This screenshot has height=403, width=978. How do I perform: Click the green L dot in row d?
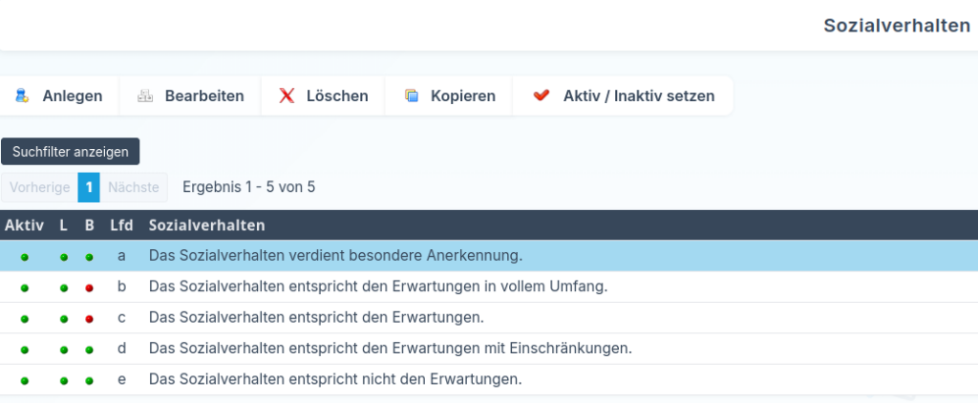point(64,350)
